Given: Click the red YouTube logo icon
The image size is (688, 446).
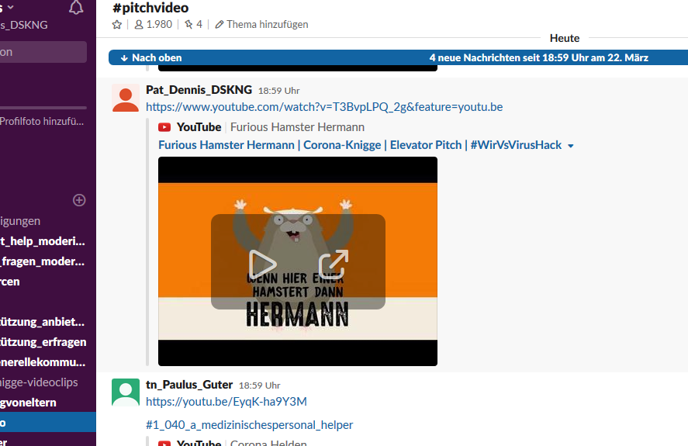Looking at the screenshot, I should 164,127.
